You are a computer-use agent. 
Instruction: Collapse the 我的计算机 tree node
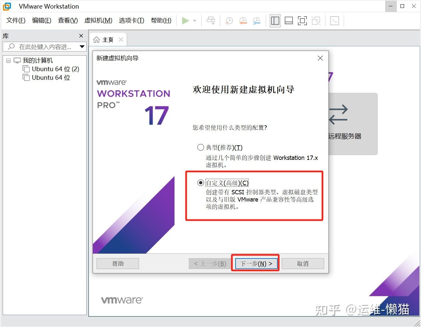[x=8, y=60]
